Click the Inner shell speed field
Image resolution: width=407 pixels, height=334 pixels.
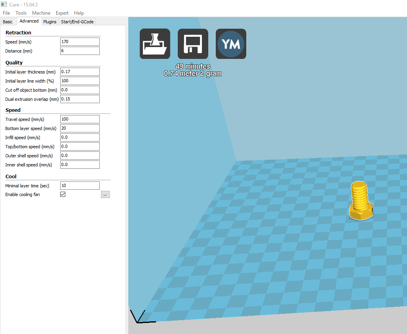80,164
